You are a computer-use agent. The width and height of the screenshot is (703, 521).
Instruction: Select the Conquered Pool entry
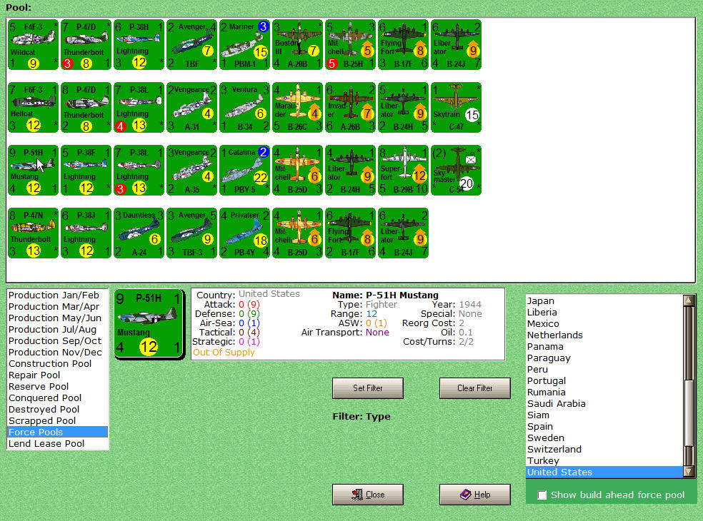pos(58,398)
